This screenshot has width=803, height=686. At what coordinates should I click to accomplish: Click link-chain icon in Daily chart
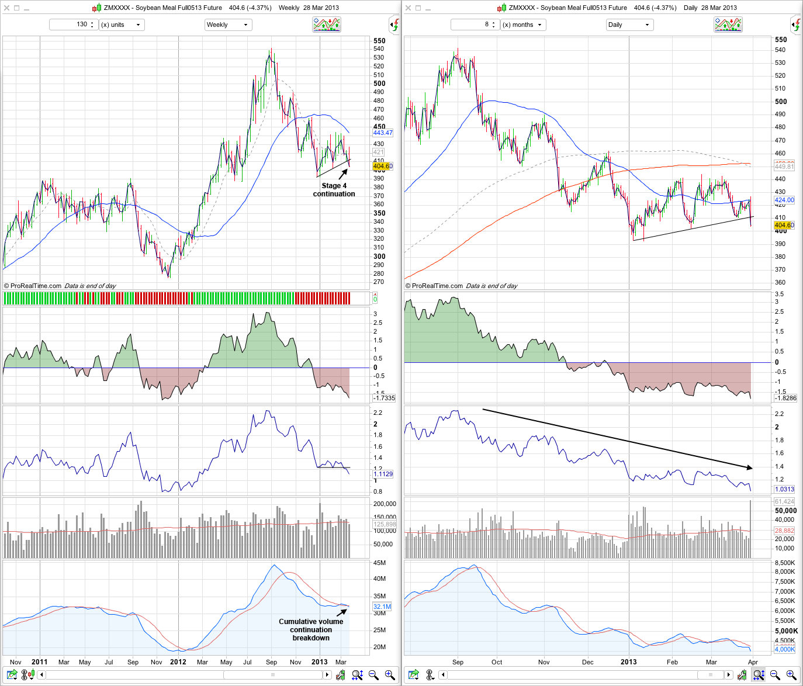[x=430, y=675]
